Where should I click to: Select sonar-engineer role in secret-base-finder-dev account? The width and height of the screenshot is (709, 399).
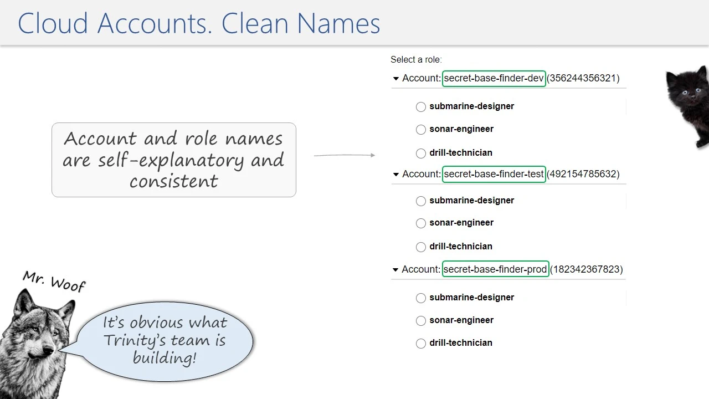click(421, 130)
